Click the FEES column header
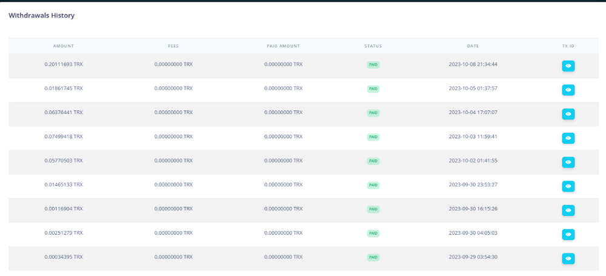 173,46
